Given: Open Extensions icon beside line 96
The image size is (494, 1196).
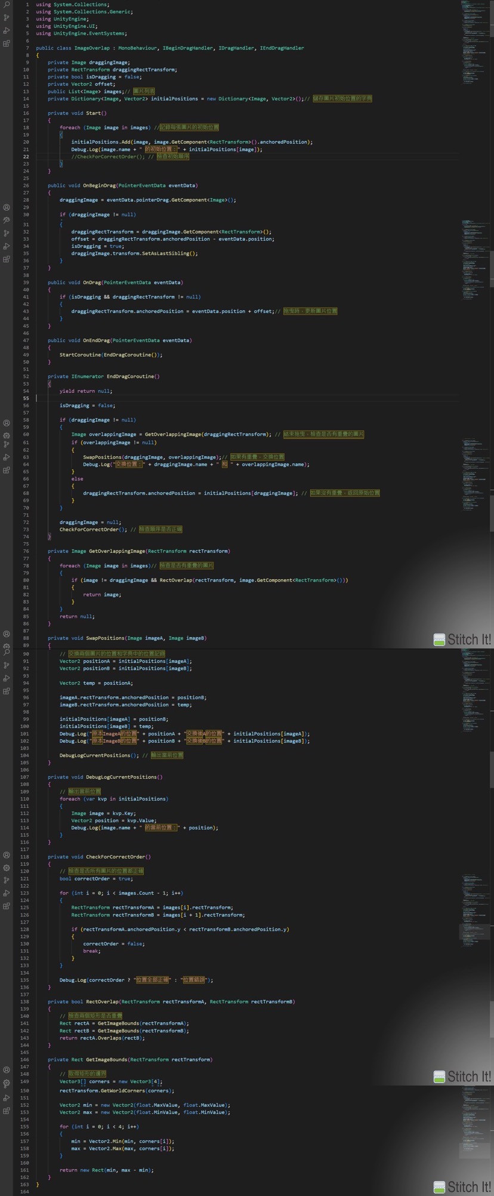Looking at the screenshot, I should (x=7, y=691).
